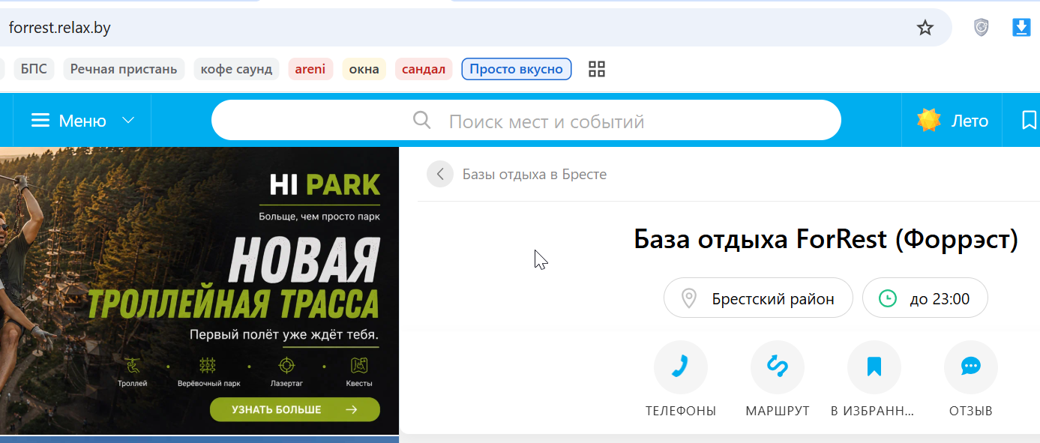This screenshot has height=443, width=1040.
Task: Click the speech bubble review icon
Action: (x=971, y=367)
